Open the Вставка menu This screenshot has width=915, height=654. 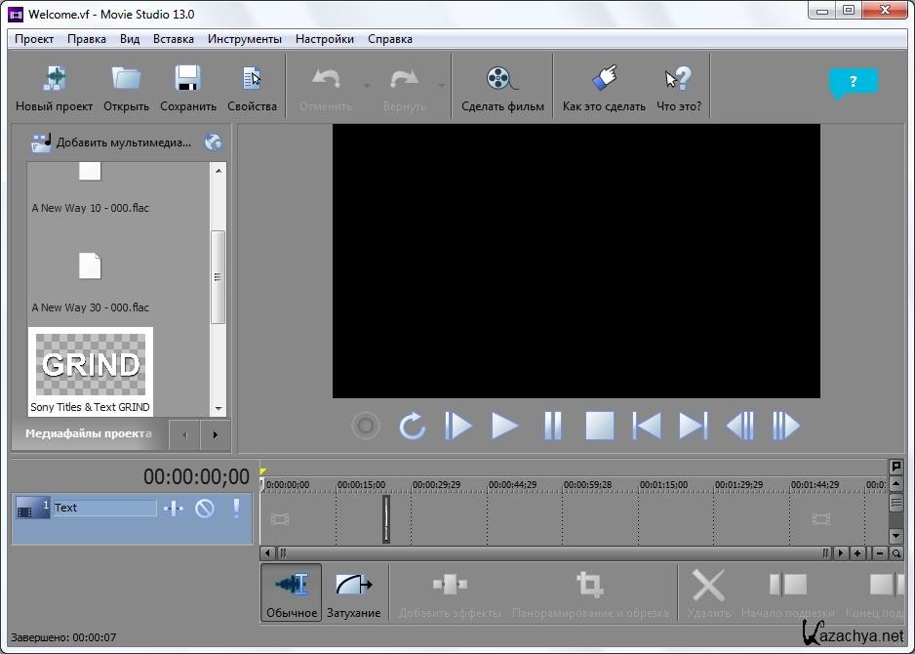174,39
